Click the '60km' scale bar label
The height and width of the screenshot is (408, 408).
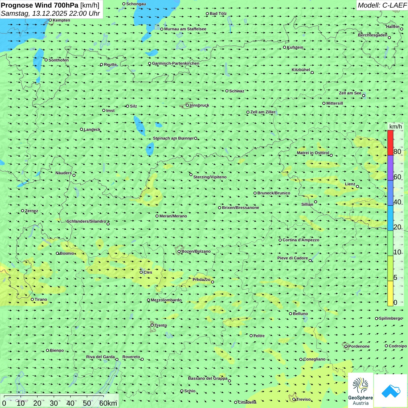click(x=108, y=403)
